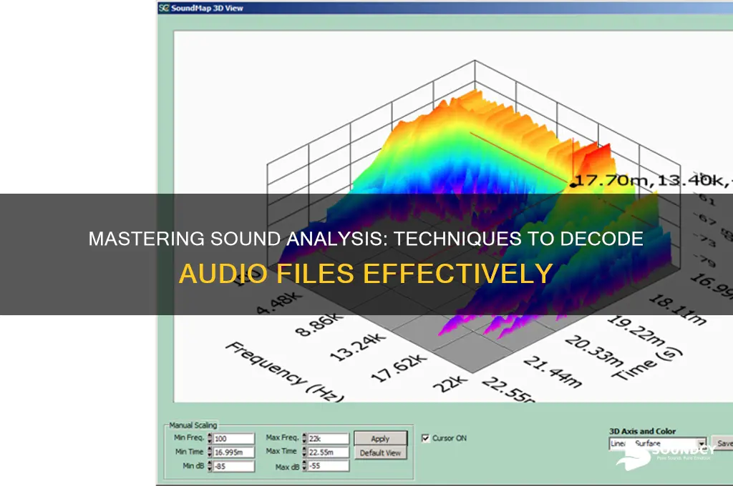Click the Min Time input field
733x486 pixels.
(234, 452)
